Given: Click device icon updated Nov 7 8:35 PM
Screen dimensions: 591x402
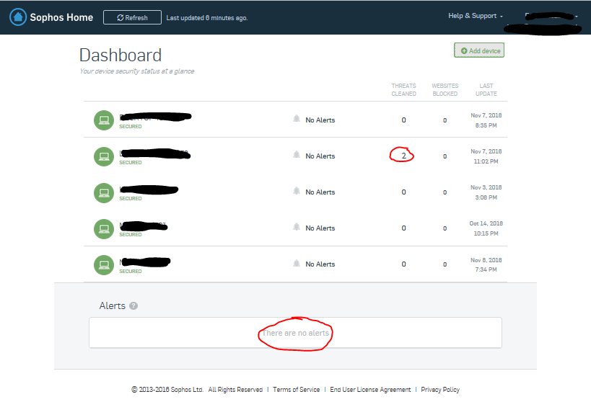Looking at the screenshot, I should pyautogui.click(x=104, y=120).
